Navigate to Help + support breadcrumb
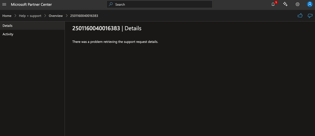 30,16
